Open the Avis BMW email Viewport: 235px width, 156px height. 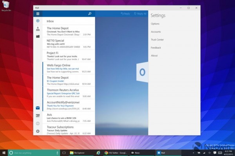click(69, 118)
